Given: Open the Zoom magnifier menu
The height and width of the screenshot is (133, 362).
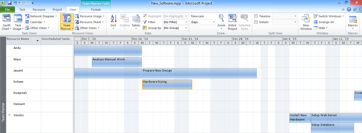Looking at the screenshot, I should 221,22.
